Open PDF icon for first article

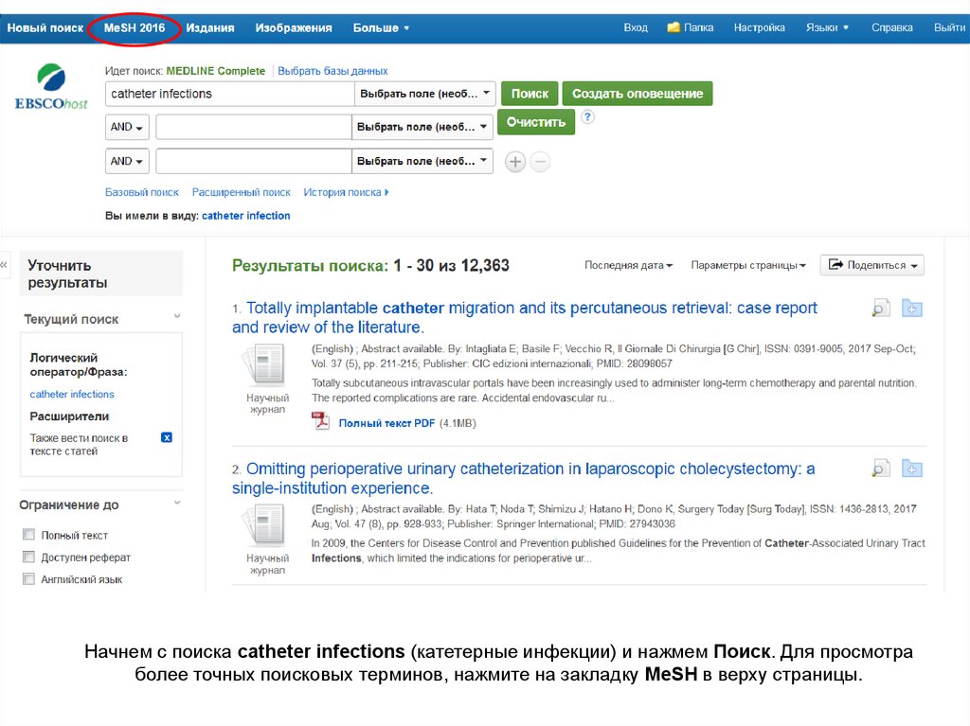coord(321,422)
